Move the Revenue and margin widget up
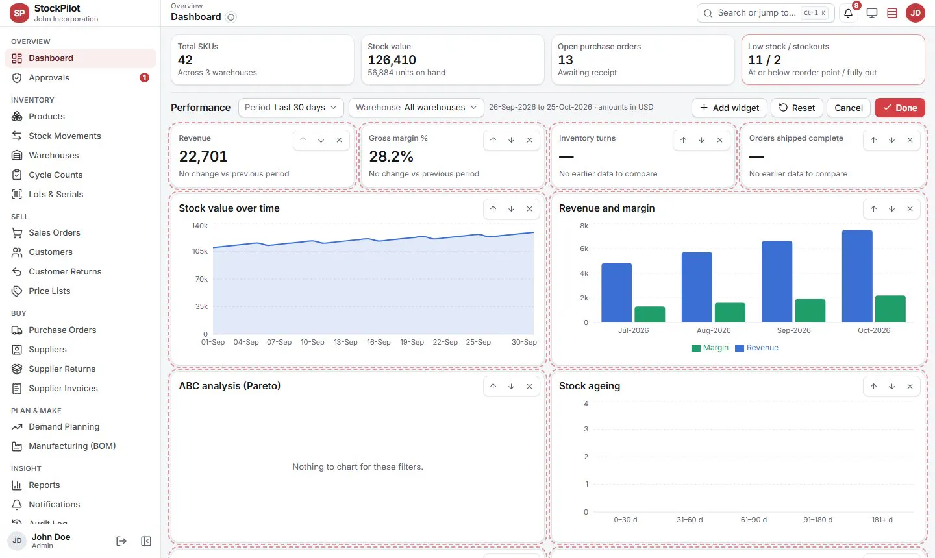 [873, 209]
